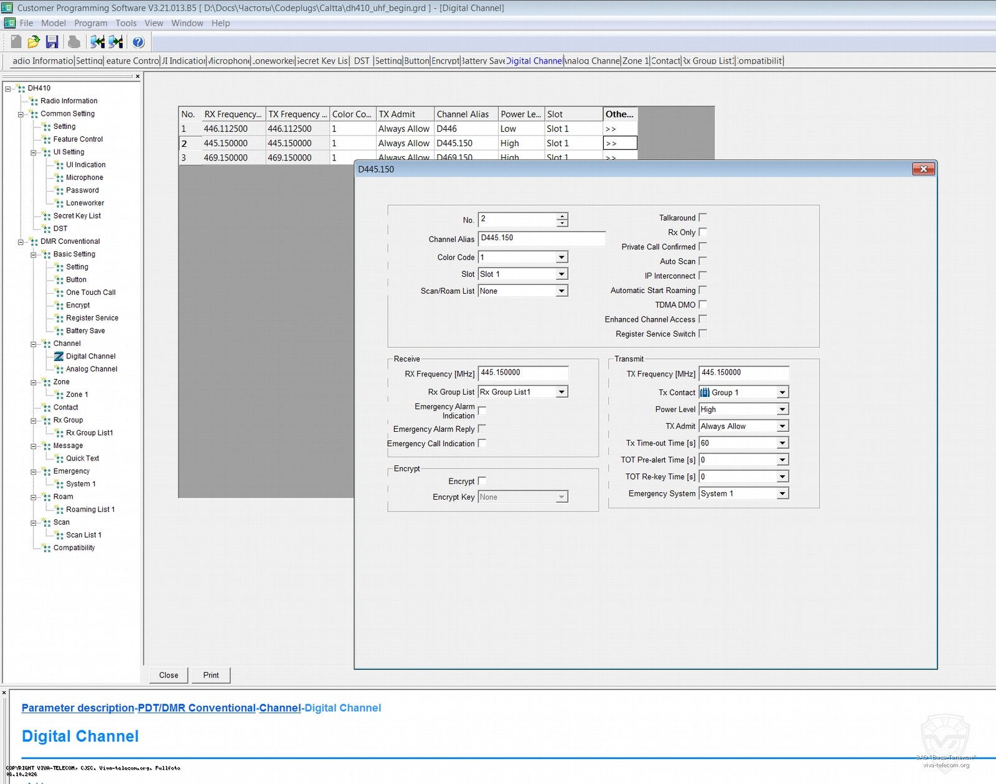Image resolution: width=996 pixels, height=784 pixels.
Task: Switch to the Analog Channel tab
Action: 592,61
